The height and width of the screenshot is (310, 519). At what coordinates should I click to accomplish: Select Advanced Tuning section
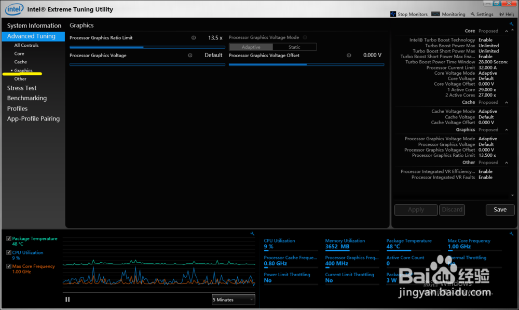(x=33, y=36)
